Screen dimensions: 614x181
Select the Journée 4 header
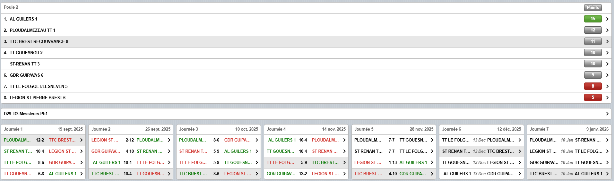[x=306, y=129]
